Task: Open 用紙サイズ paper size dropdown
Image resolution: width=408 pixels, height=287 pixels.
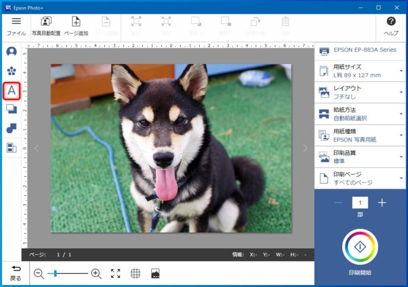Action: [x=360, y=71]
